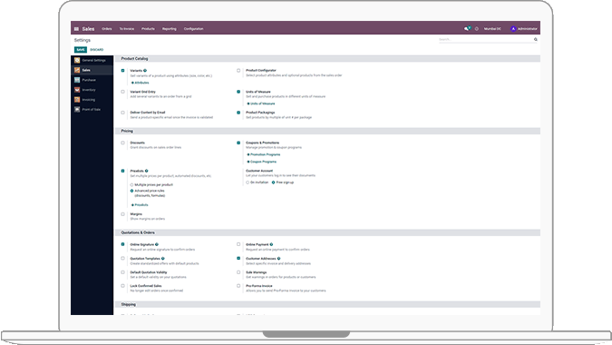Enable the Discounts checkbox
612x345 pixels.
coord(122,143)
